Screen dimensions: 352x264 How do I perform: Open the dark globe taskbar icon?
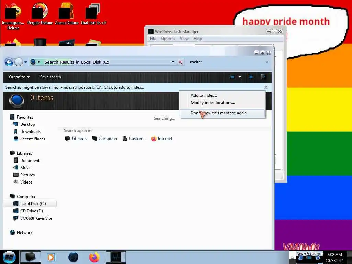[x=73, y=257]
